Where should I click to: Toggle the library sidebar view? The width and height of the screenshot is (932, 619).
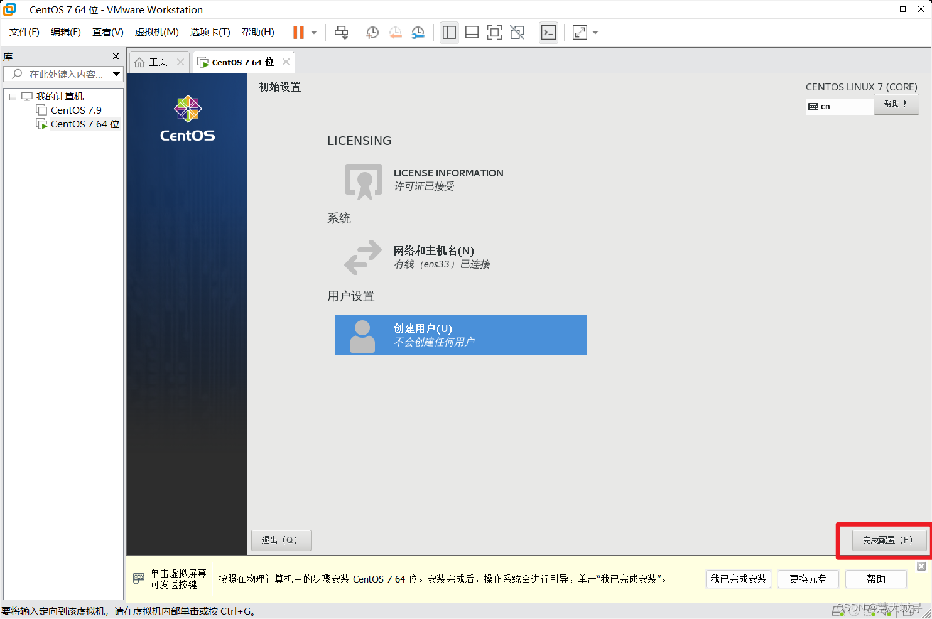click(449, 33)
